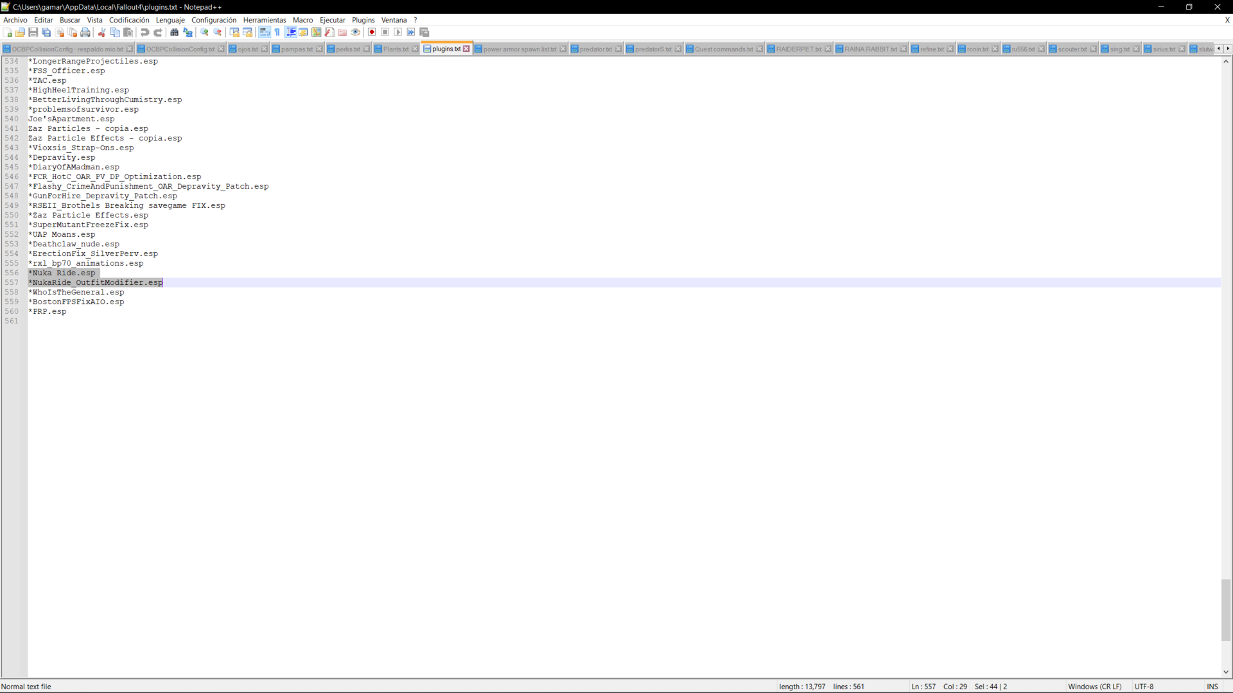Open the Function List panel icon
This screenshot has height=693, width=1233.
329,32
